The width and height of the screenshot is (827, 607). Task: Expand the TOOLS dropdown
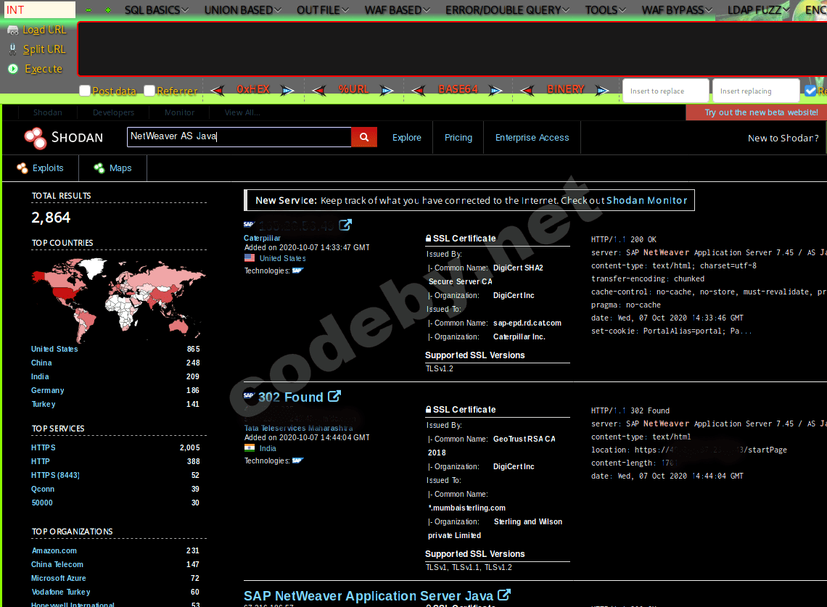pyautogui.click(x=606, y=10)
